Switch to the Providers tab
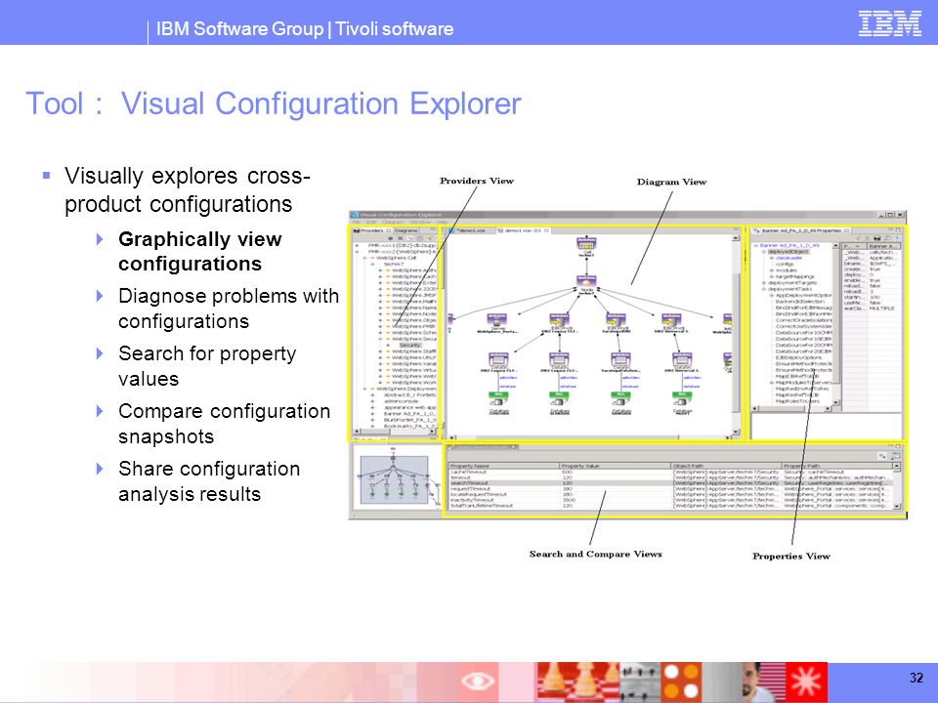The image size is (938, 703). point(372,230)
